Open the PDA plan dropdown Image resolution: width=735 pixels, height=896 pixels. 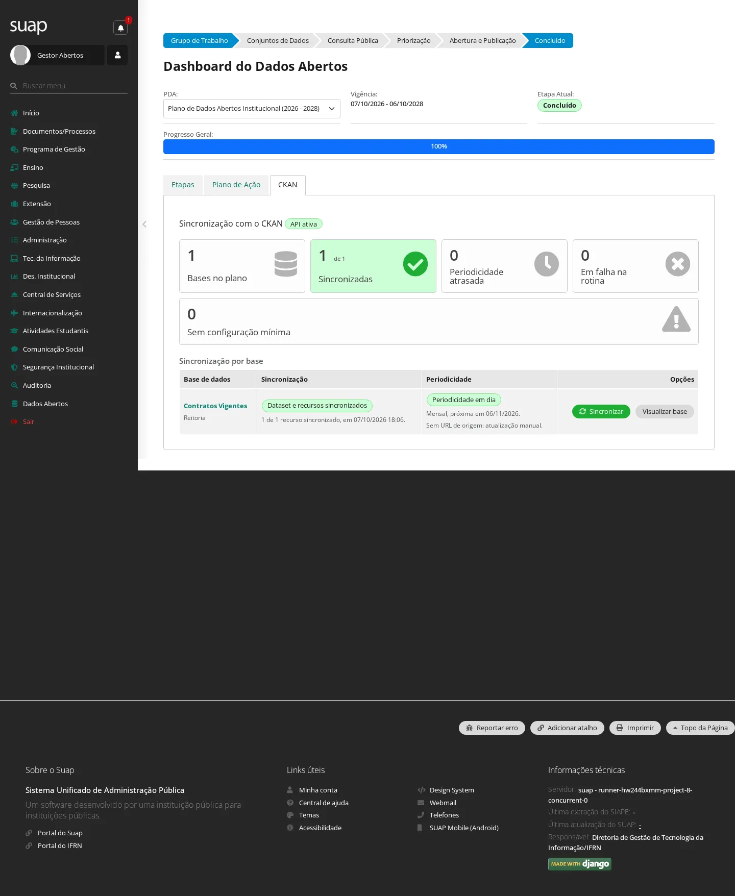pos(252,109)
